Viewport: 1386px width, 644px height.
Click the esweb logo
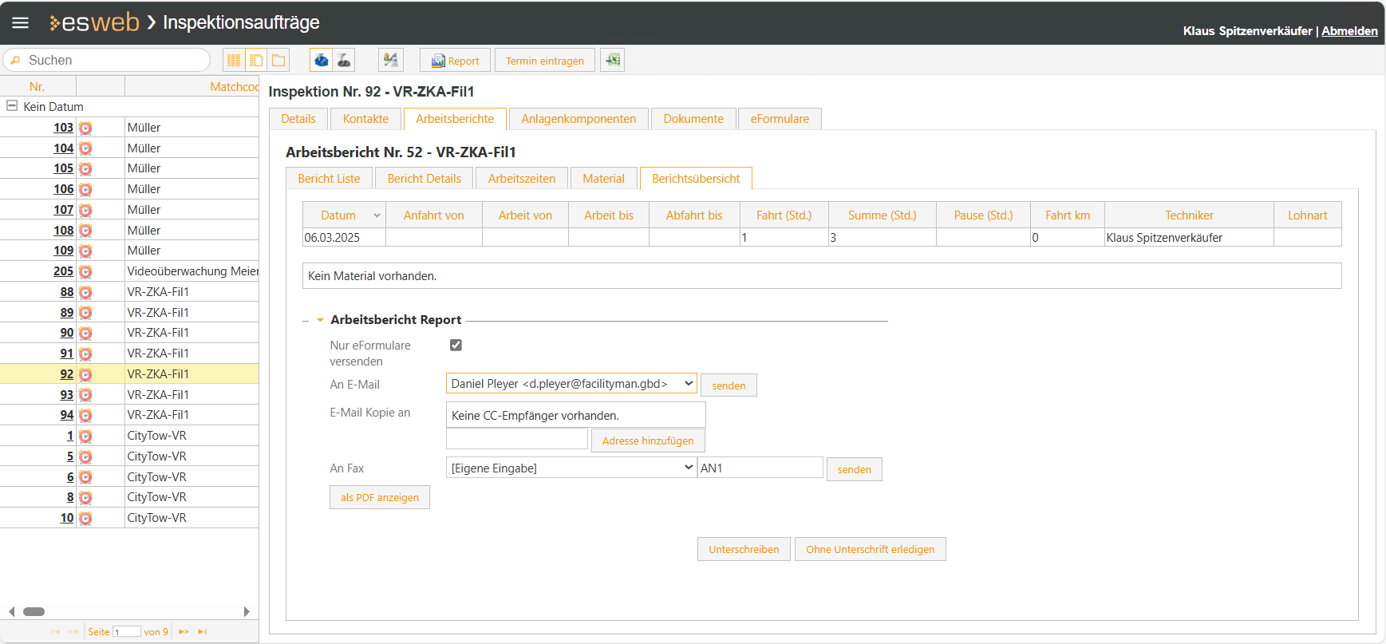click(94, 22)
